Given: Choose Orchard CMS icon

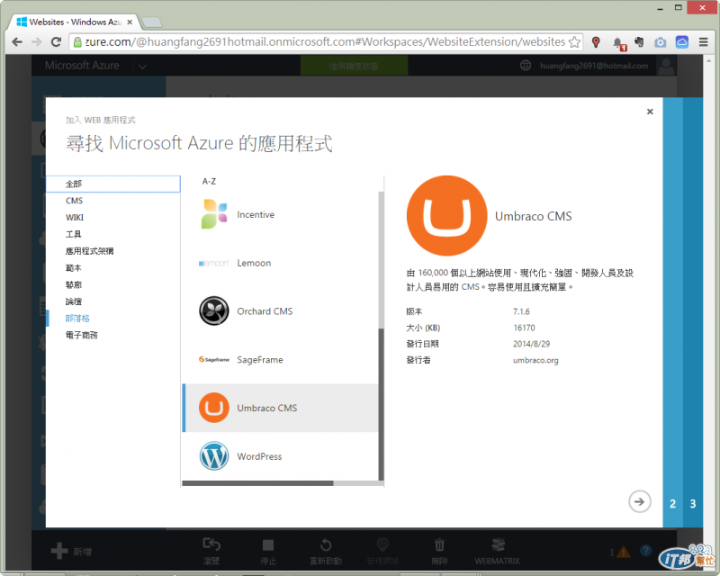Looking at the screenshot, I should [x=214, y=311].
